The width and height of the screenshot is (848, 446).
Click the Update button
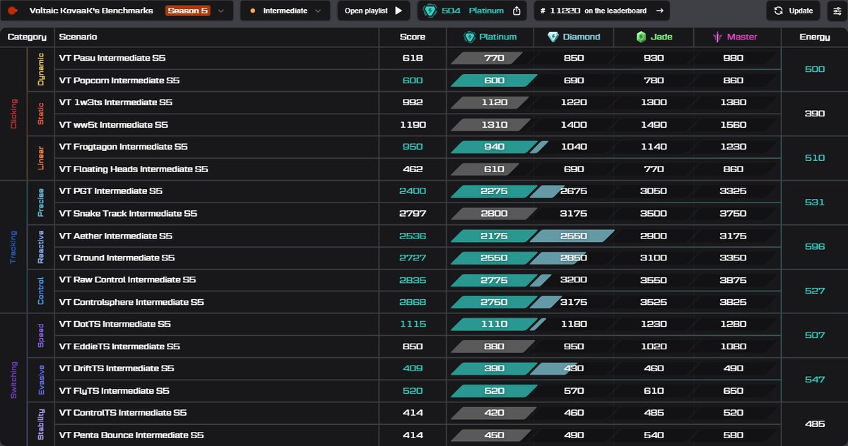[x=793, y=11]
